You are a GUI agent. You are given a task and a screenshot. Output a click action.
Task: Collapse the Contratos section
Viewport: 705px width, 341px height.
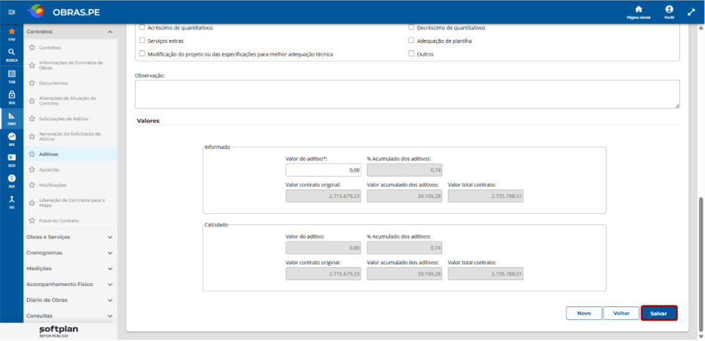(70, 32)
